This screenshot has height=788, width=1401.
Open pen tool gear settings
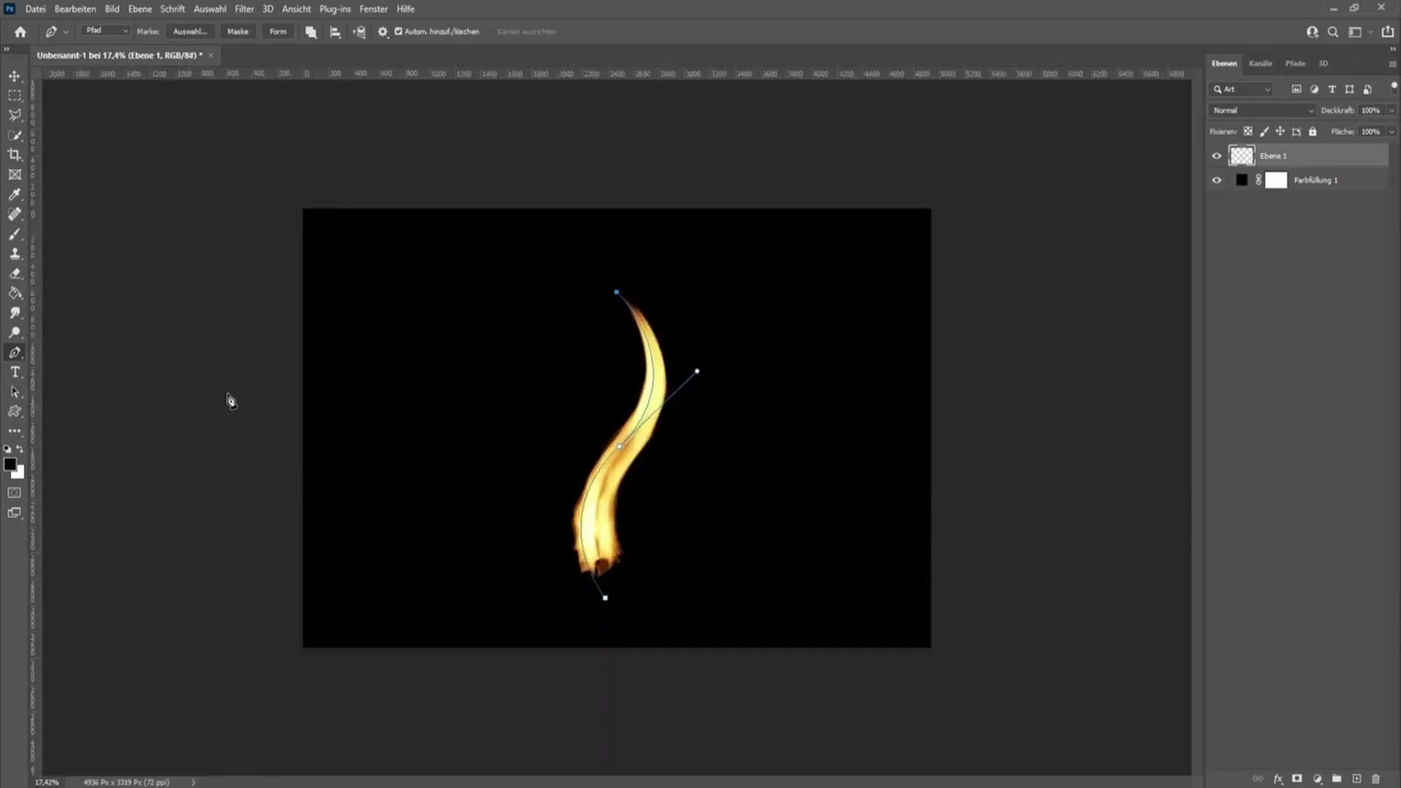point(382,31)
